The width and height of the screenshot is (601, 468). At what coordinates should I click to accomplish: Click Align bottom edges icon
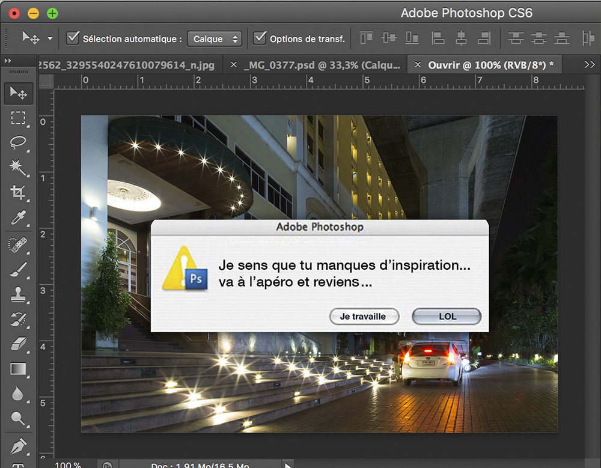tap(412, 38)
